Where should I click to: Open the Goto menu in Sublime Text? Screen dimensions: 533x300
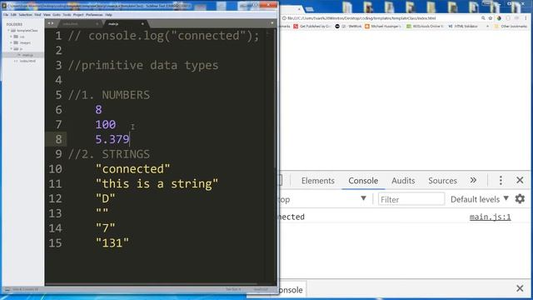57,15
